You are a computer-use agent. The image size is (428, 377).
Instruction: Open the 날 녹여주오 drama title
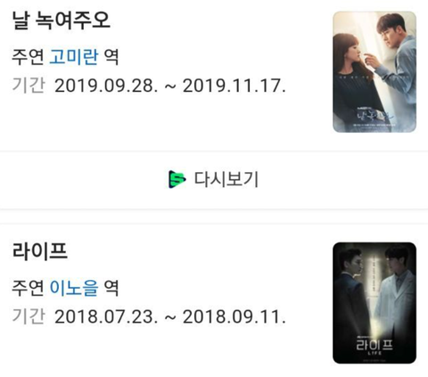[61, 20]
